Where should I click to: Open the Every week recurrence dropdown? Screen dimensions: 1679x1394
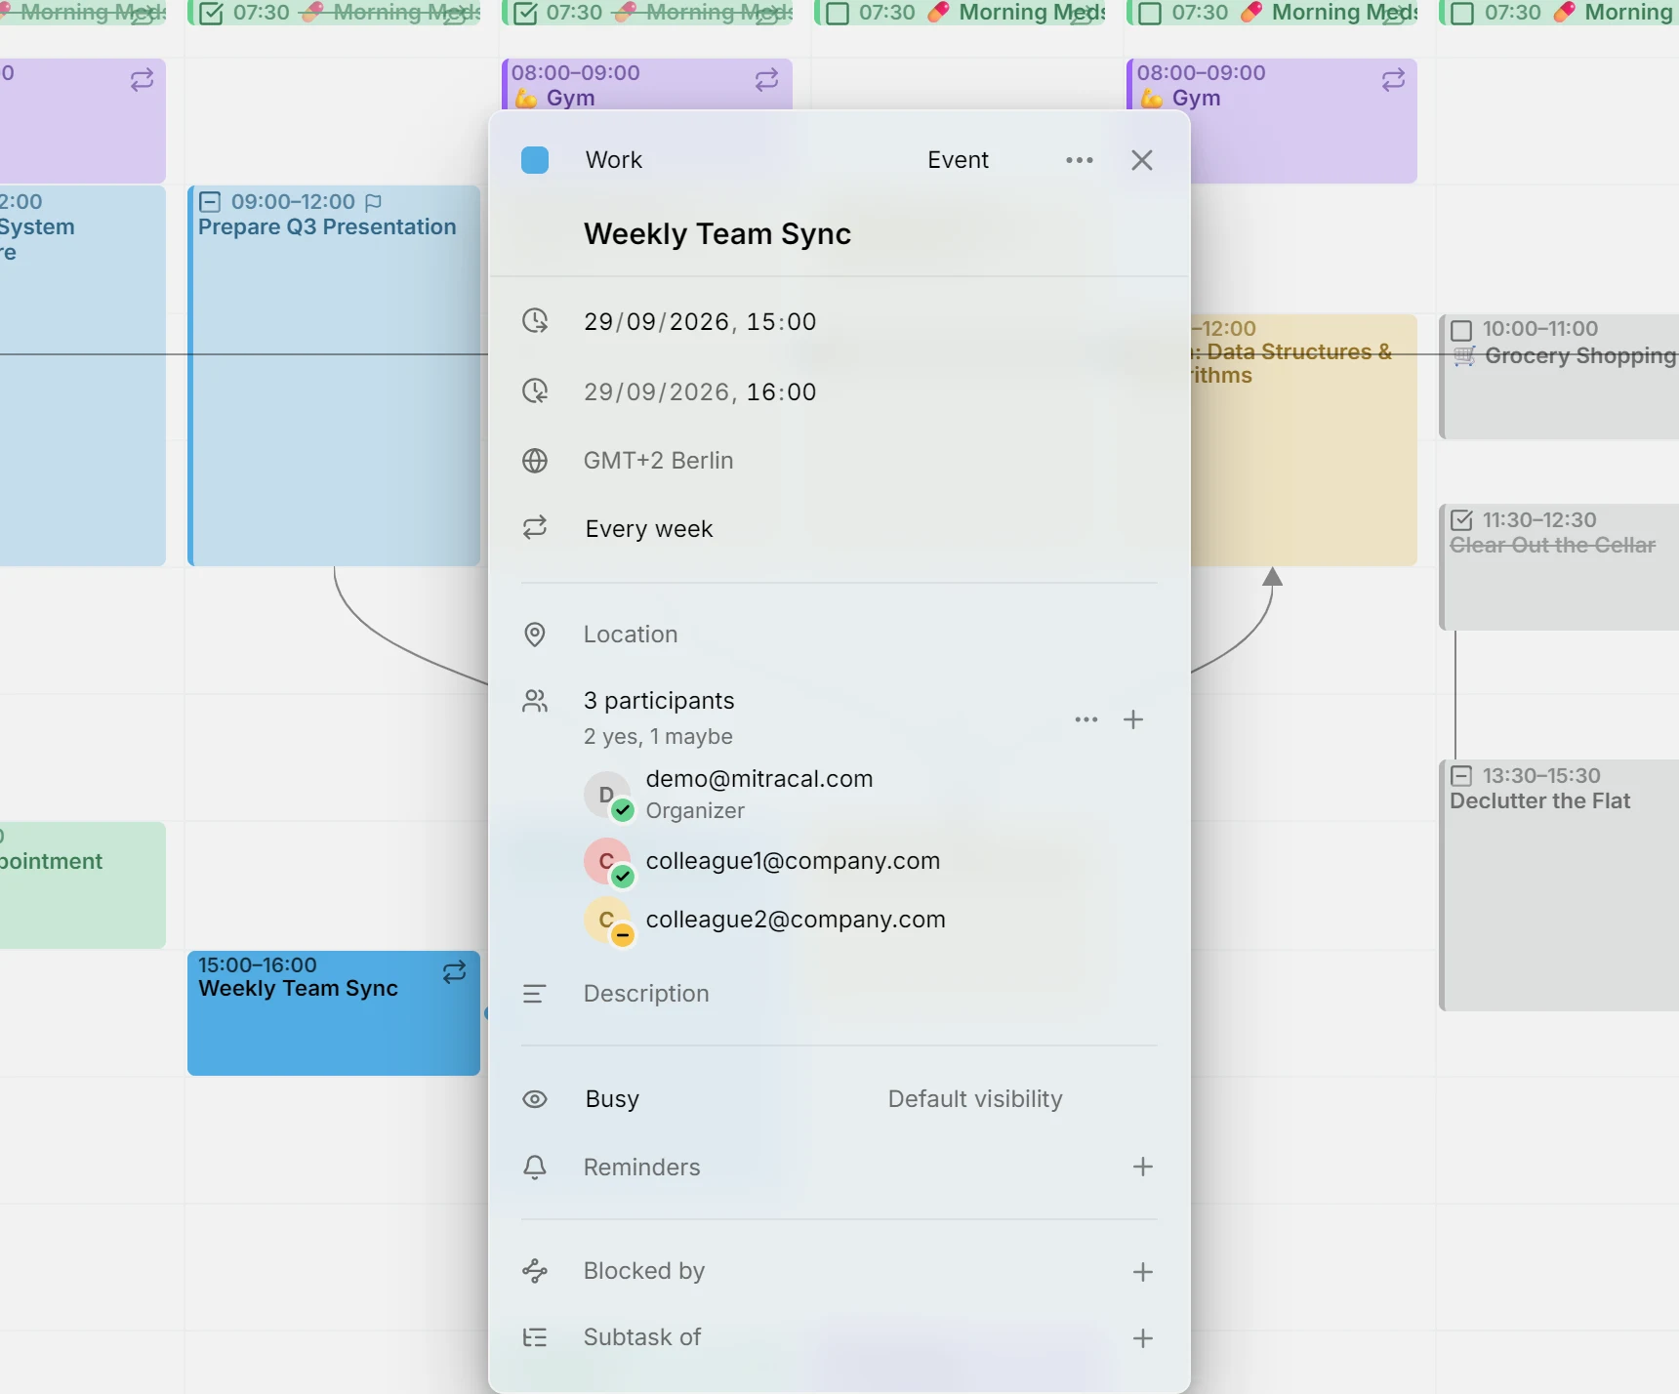point(649,529)
